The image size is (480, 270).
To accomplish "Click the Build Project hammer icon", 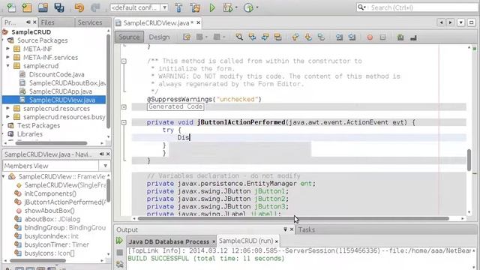I will point(178,7).
